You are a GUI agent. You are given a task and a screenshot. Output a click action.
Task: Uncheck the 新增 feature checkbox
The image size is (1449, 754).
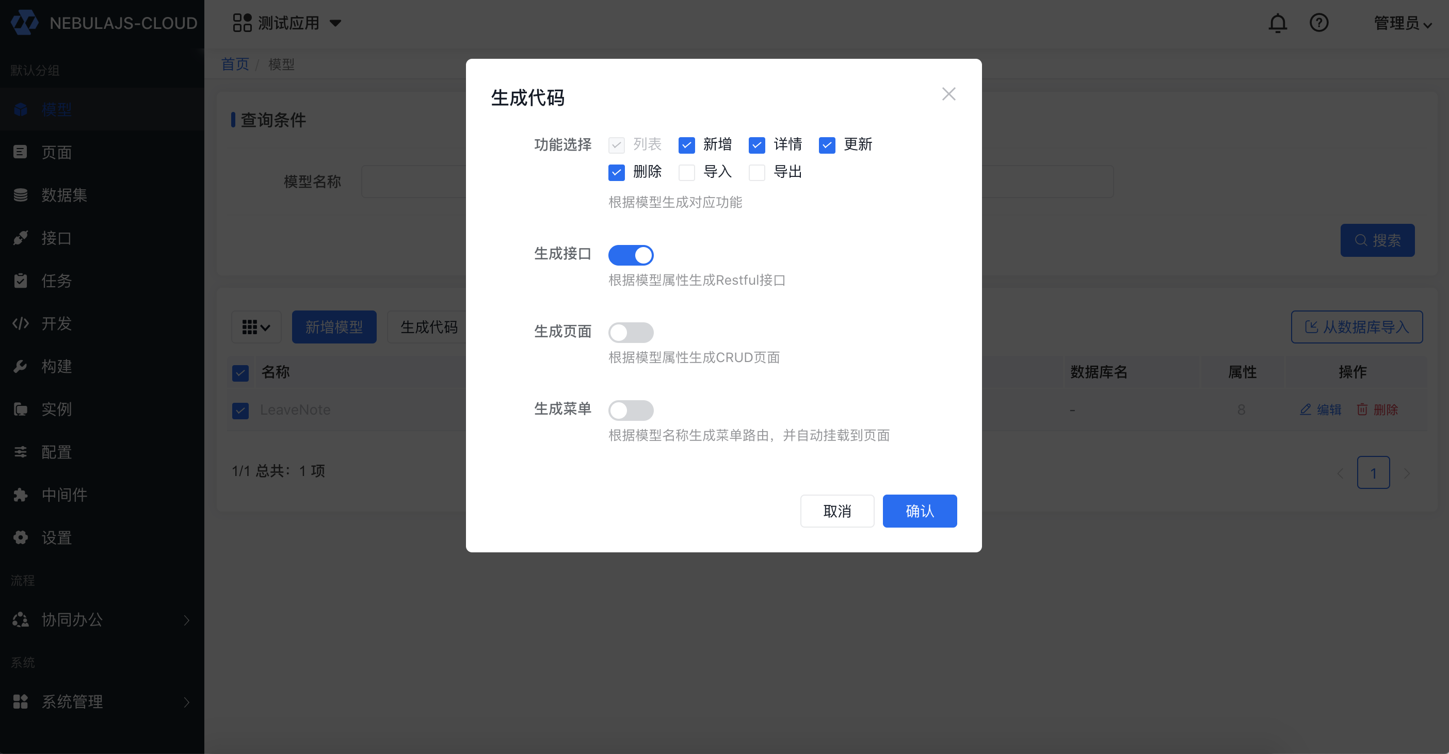tap(686, 145)
